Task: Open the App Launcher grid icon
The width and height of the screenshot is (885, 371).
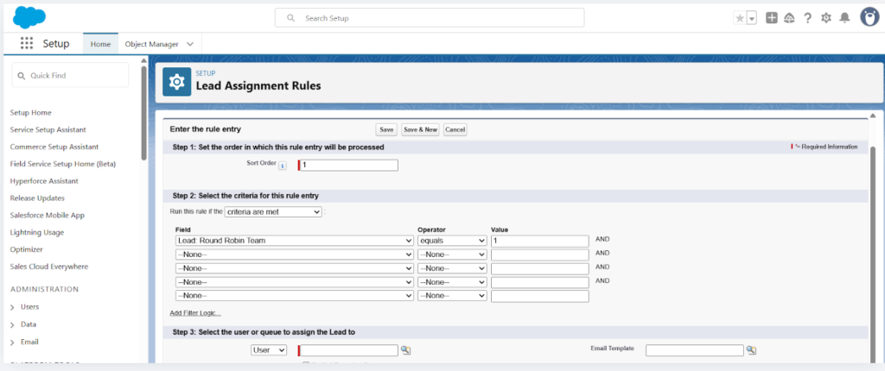Action: (x=27, y=43)
